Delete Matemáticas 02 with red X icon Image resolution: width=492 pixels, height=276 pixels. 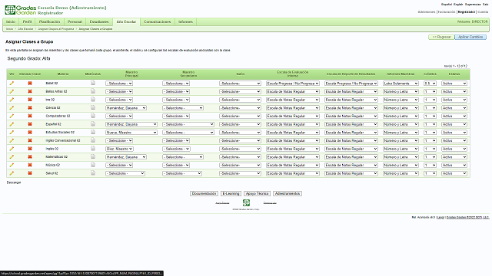(30, 156)
